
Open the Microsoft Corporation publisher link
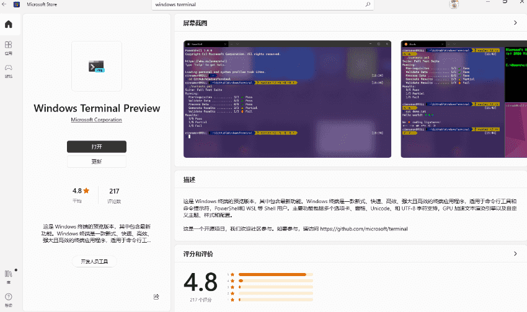(97, 119)
